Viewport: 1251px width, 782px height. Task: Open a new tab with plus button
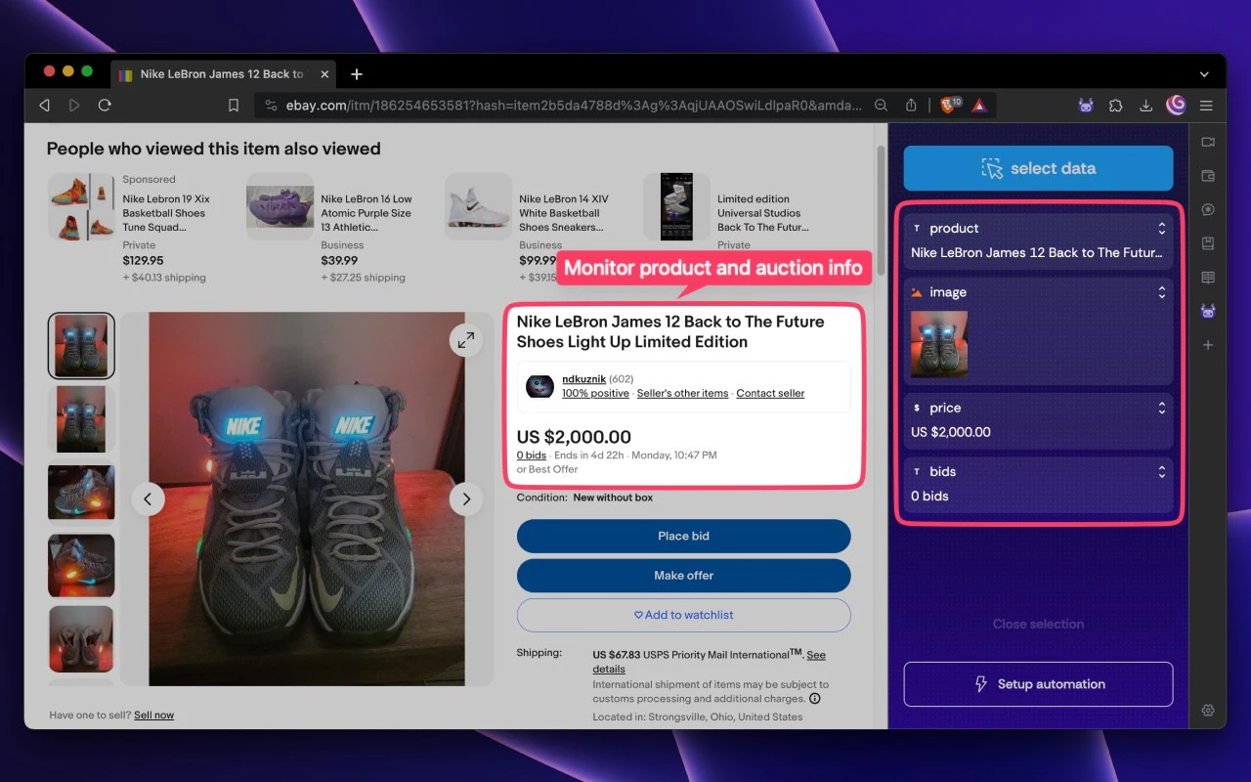pyautogui.click(x=357, y=74)
